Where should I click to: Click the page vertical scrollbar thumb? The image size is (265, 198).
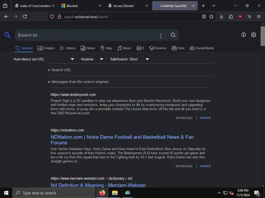262,36
